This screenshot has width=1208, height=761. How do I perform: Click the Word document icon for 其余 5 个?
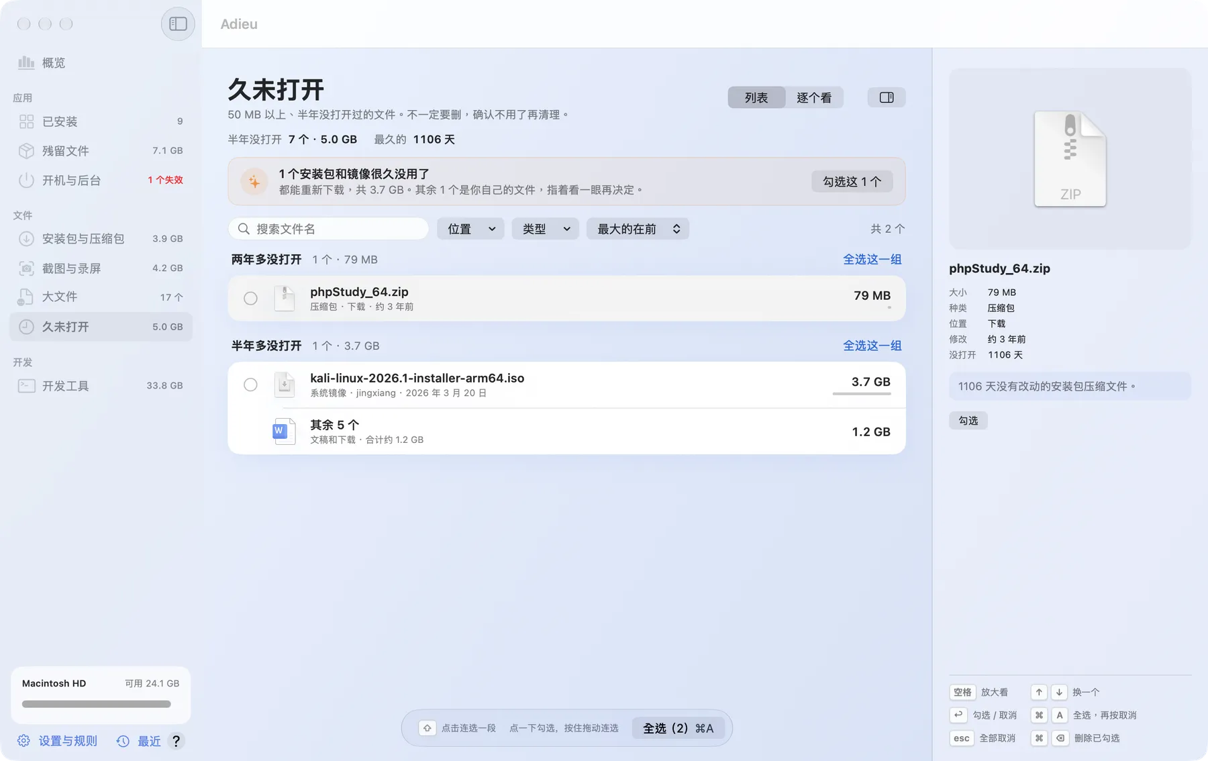[x=284, y=431]
